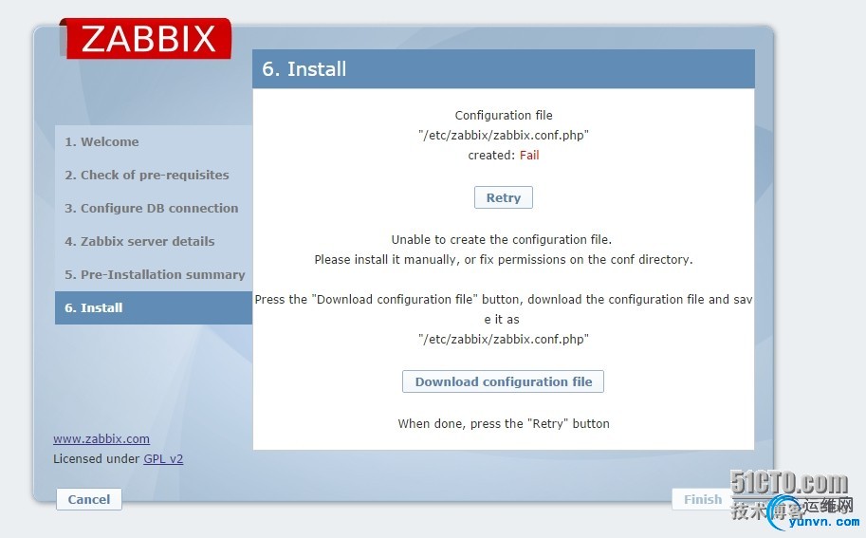
Task: Click the Finish button
Action: pos(703,499)
